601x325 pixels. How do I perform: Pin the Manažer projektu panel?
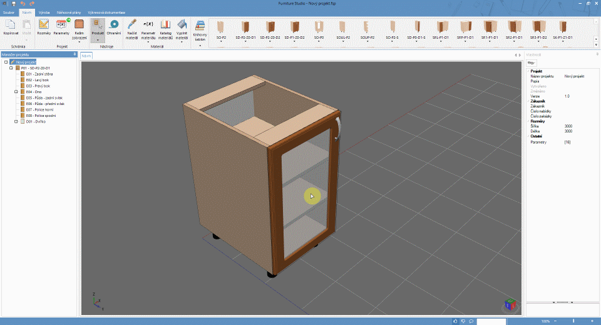click(75, 55)
